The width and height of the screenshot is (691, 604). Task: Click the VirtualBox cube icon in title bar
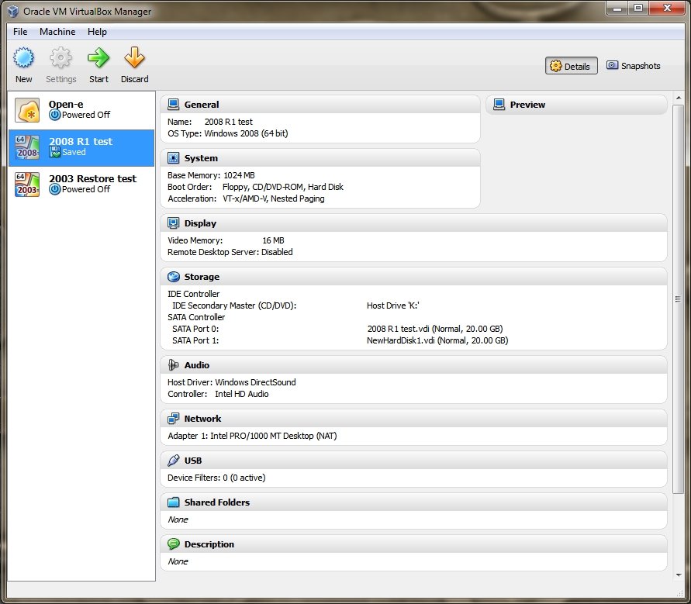coord(12,11)
